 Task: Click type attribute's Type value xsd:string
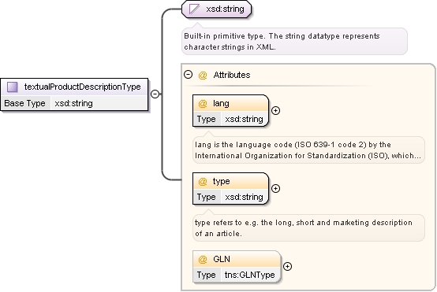(x=245, y=197)
